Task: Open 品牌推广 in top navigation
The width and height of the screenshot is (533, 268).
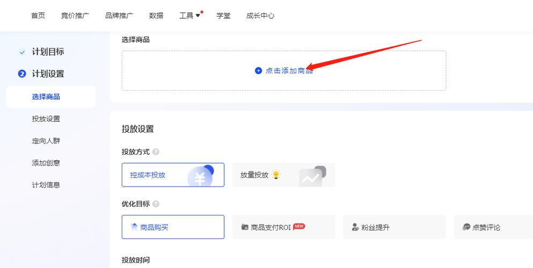Action: (120, 16)
